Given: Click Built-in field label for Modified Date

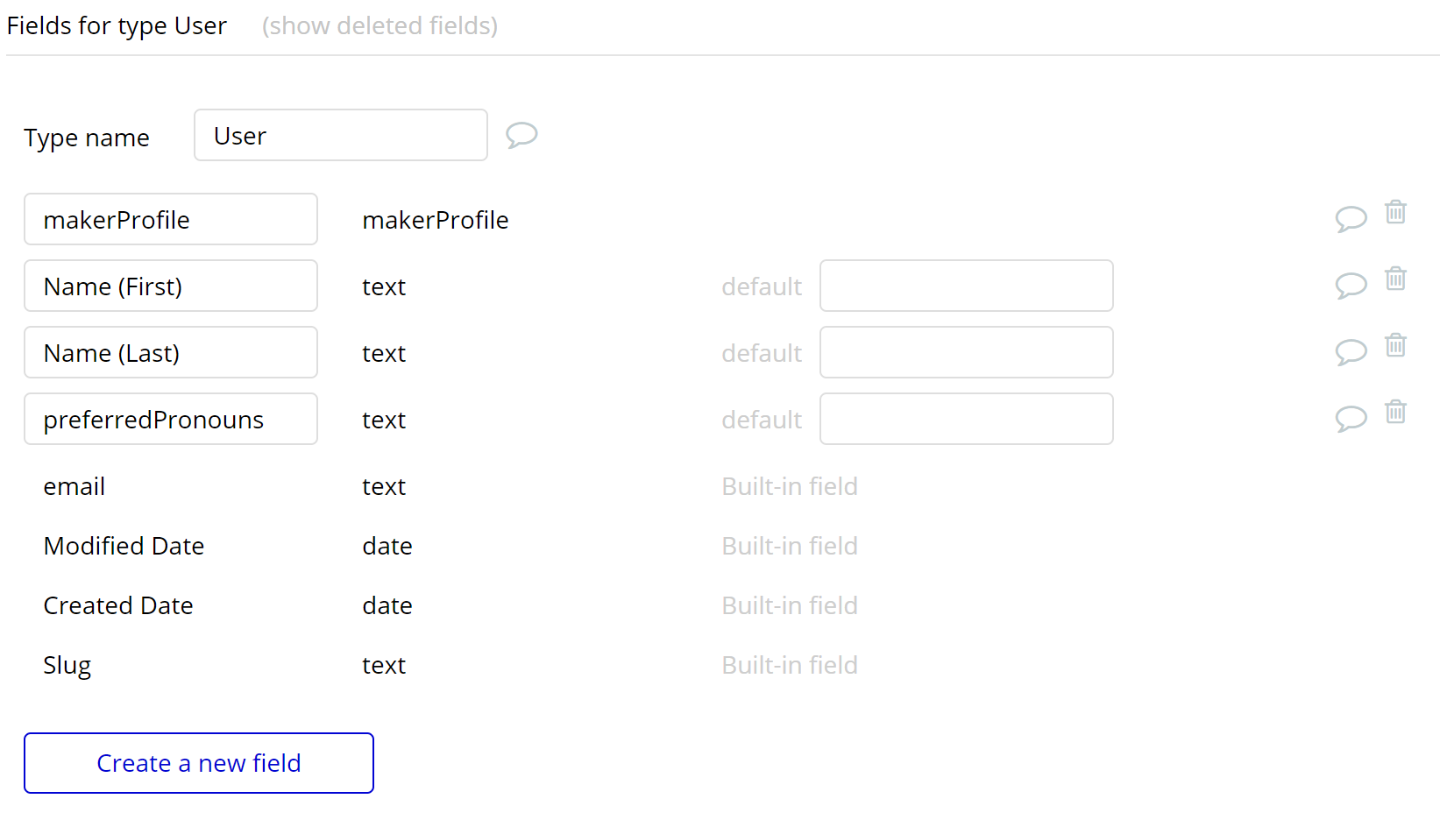Looking at the screenshot, I should point(790,546).
